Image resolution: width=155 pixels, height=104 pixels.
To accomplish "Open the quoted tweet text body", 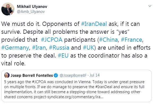I will 74,89.
